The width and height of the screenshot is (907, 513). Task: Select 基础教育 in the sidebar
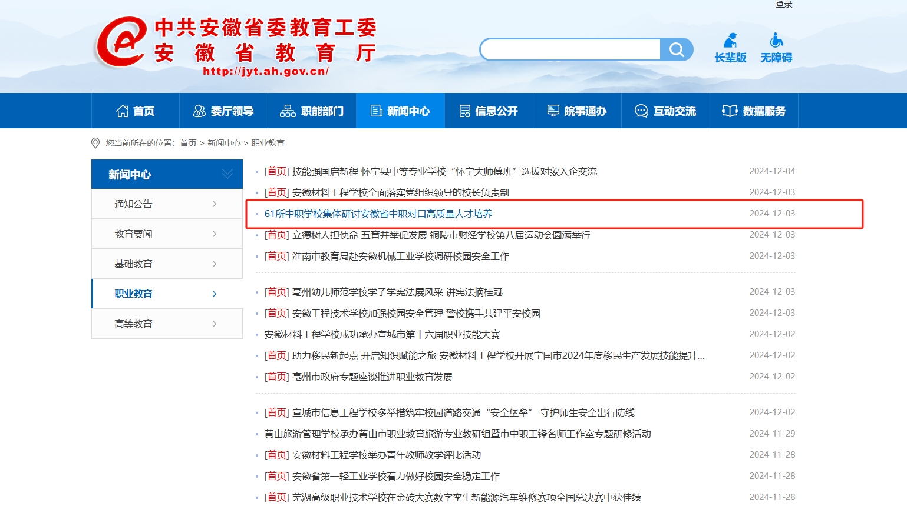point(134,264)
